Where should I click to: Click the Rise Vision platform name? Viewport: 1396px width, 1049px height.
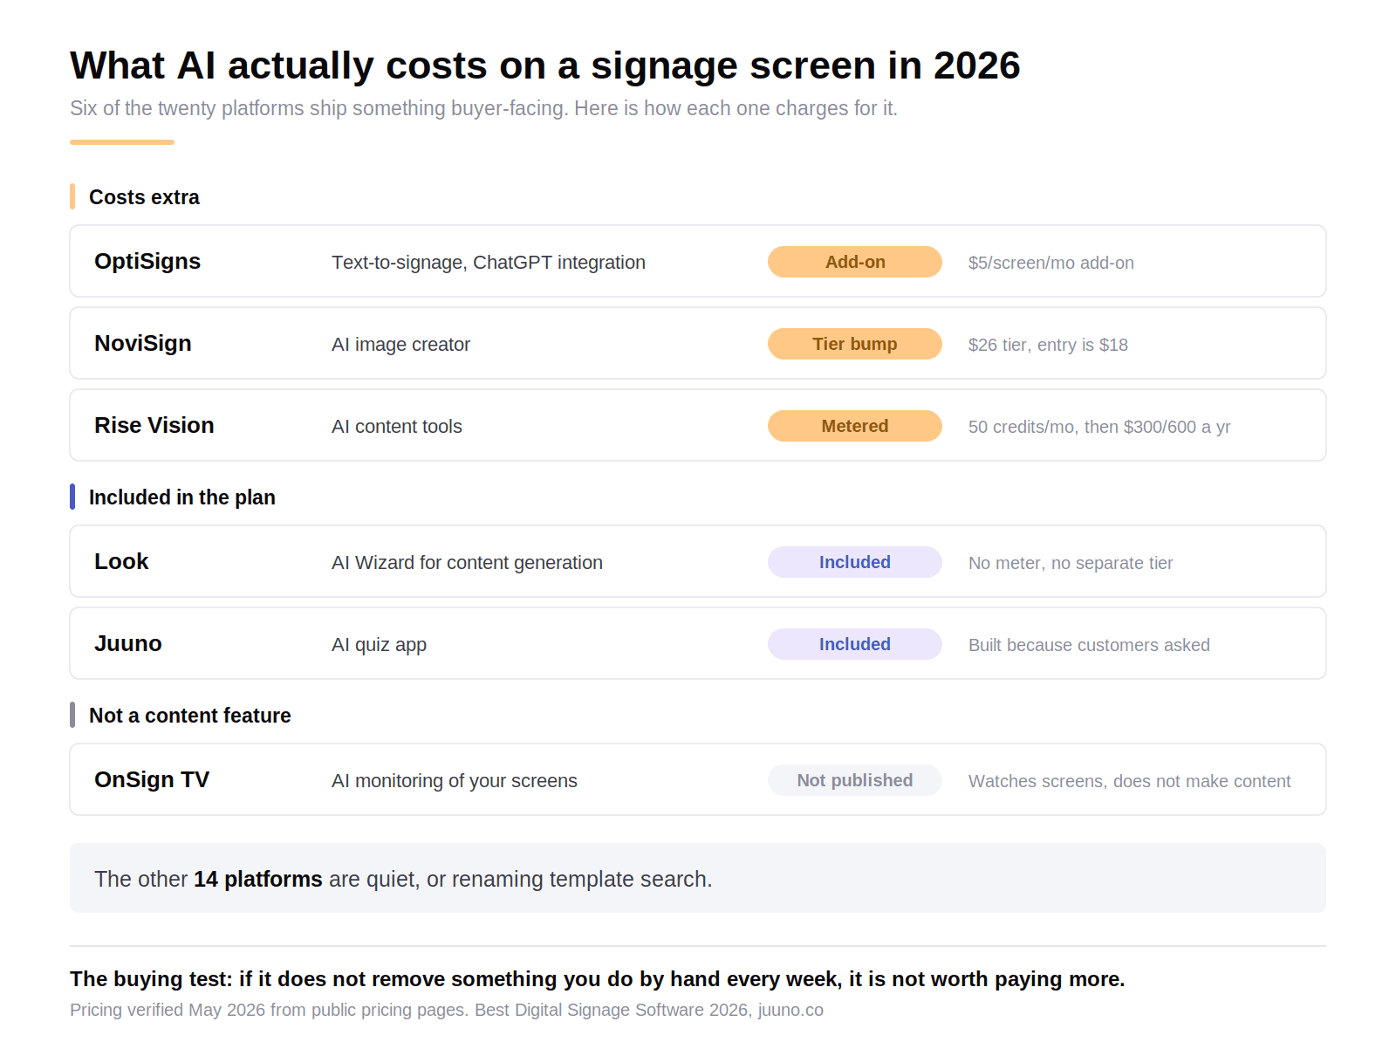point(154,425)
